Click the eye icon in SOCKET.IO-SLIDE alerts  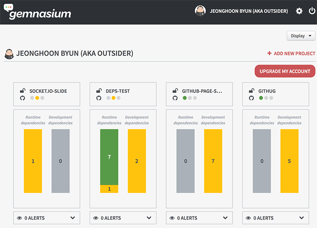(x=19, y=218)
